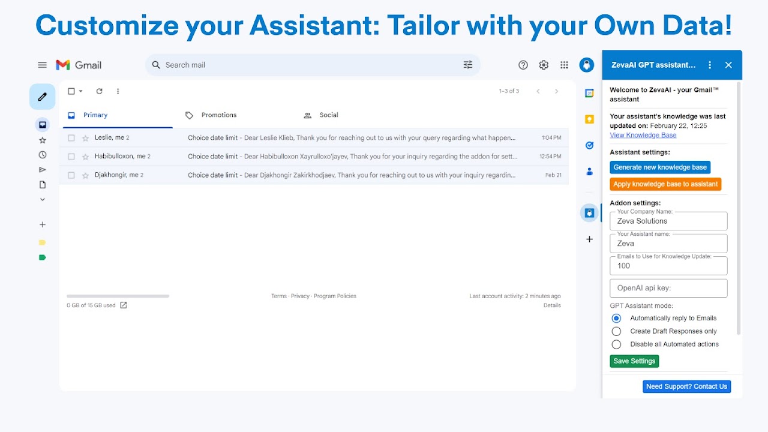Open the View Knowledge Base link
The image size is (768, 432).
click(x=643, y=135)
